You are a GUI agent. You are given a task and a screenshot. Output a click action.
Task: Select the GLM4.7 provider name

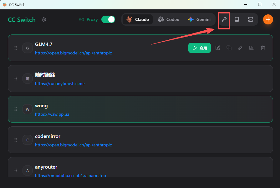44,44
